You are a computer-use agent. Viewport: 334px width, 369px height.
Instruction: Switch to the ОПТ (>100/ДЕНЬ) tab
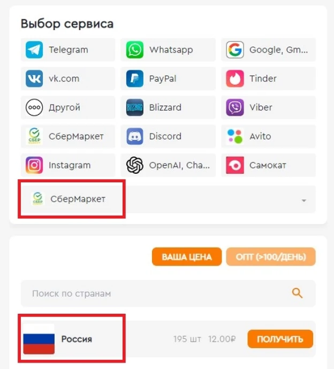271,257
